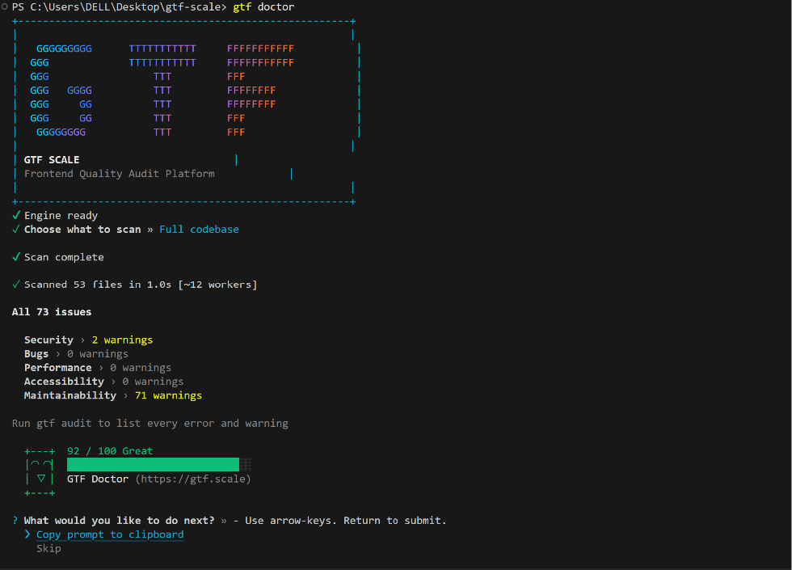Image resolution: width=792 pixels, height=570 pixels.
Task: Click the GTF Doctor face mascot
Action: pyautogui.click(x=40, y=471)
